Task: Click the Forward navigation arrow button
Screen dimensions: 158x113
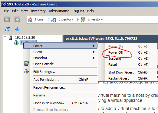Action: [x=17, y=19]
